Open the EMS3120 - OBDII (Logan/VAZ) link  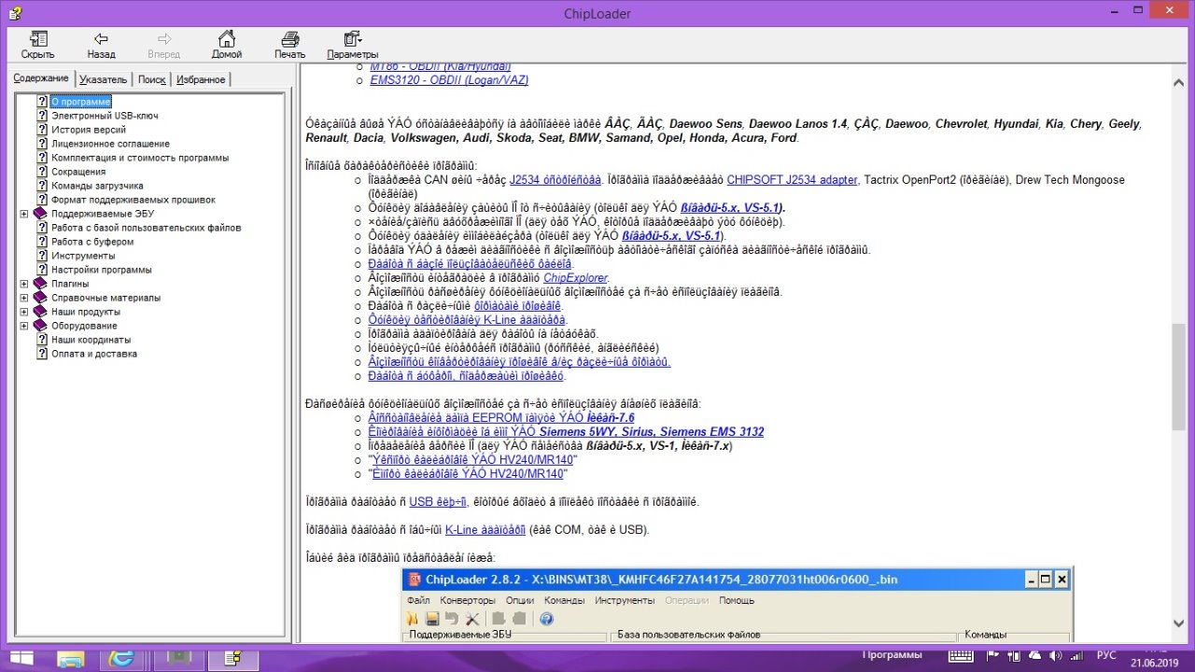449,80
